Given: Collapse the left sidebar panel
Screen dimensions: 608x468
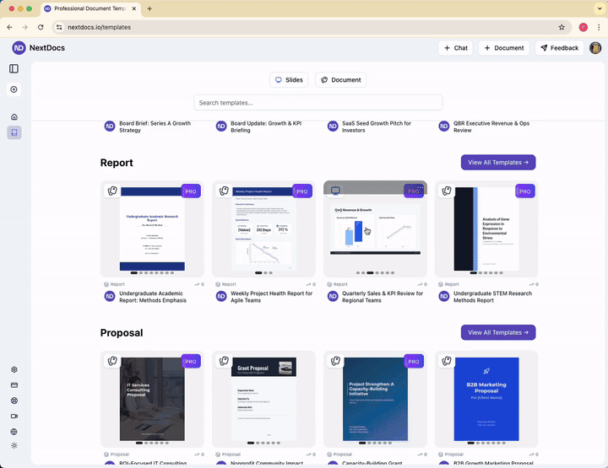Looking at the screenshot, I should pos(14,69).
